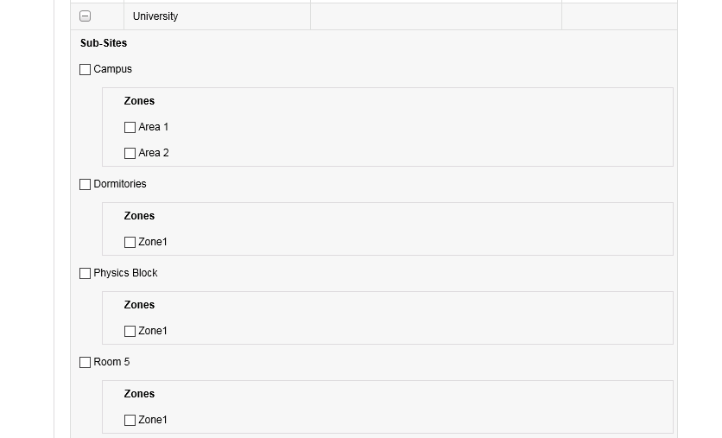Click the Area 2 label text
Image resolution: width=722 pixels, height=438 pixels.
[x=154, y=153]
